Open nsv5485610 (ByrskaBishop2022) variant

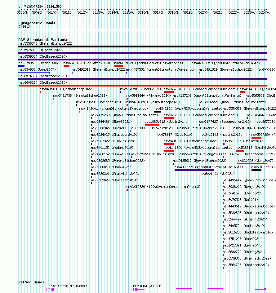200,161
